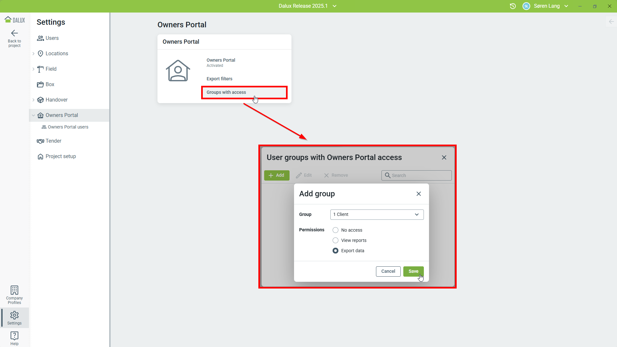Open Export filters
The height and width of the screenshot is (347, 617).
[219, 79]
